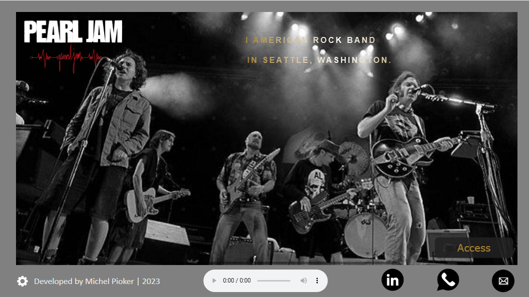Viewport: 529px width, 297px height.
Task: Click the LinkedIn icon
Action: pos(392,280)
